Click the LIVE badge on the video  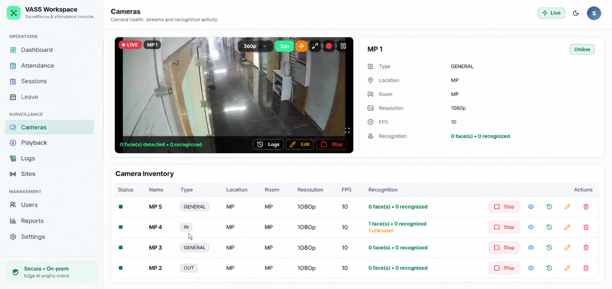130,45
